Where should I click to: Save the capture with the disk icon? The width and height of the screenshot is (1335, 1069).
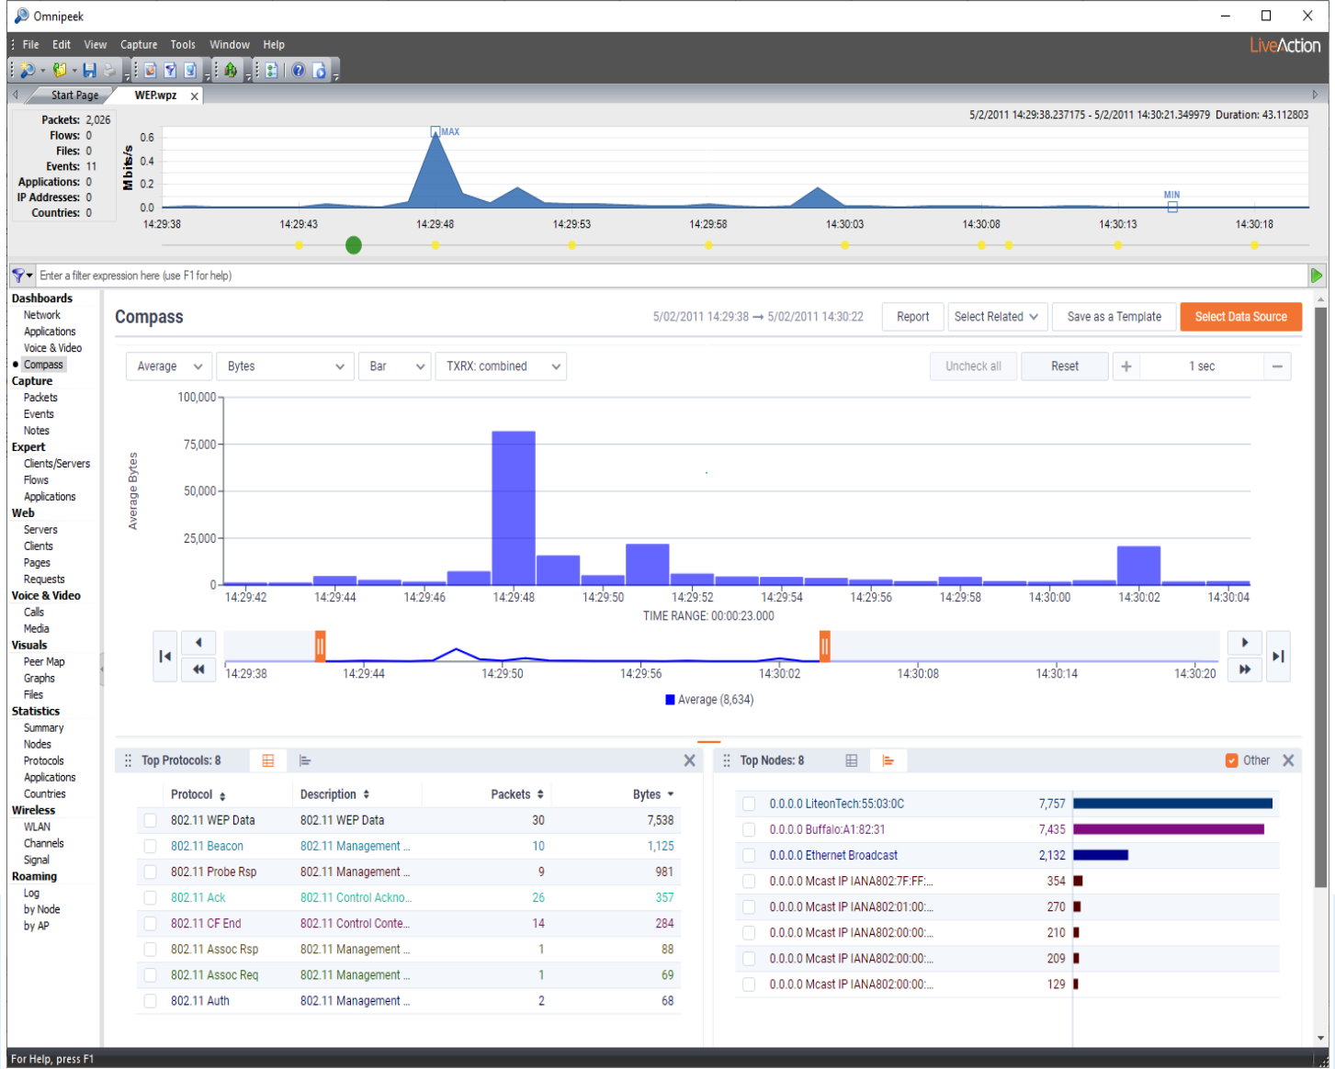pos(91,70)
